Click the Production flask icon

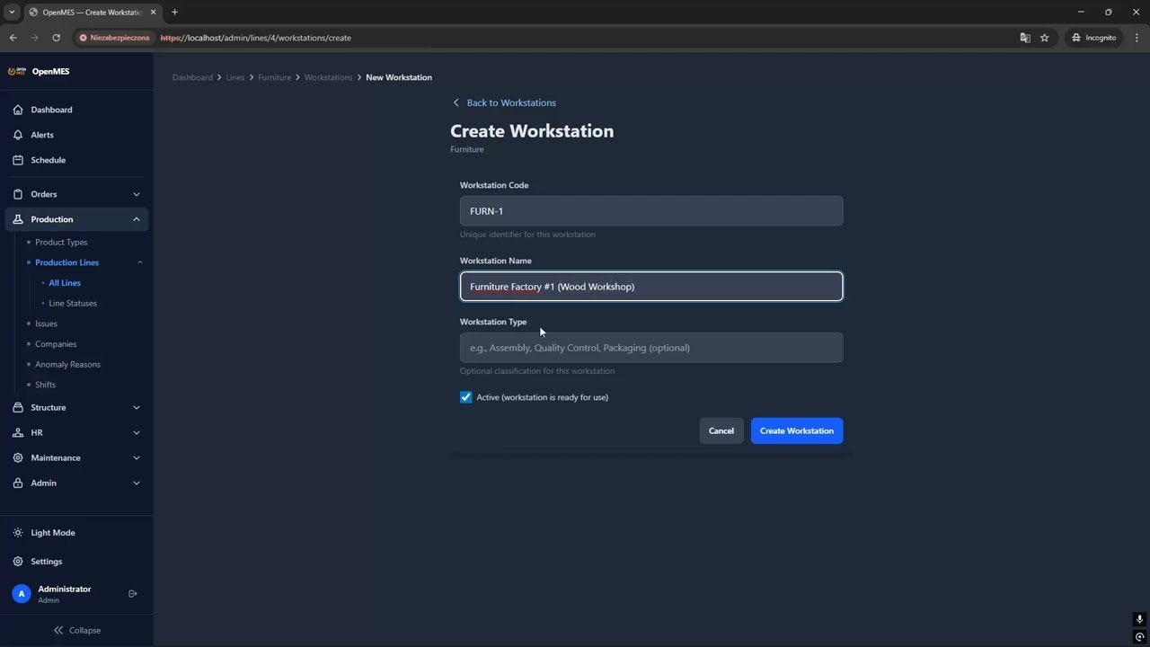click(x=18, y=219)
